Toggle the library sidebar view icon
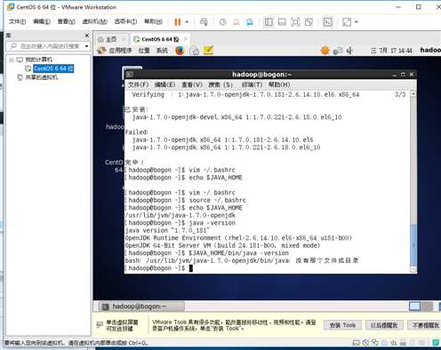The image size is (441, 350). pos(269,22)
